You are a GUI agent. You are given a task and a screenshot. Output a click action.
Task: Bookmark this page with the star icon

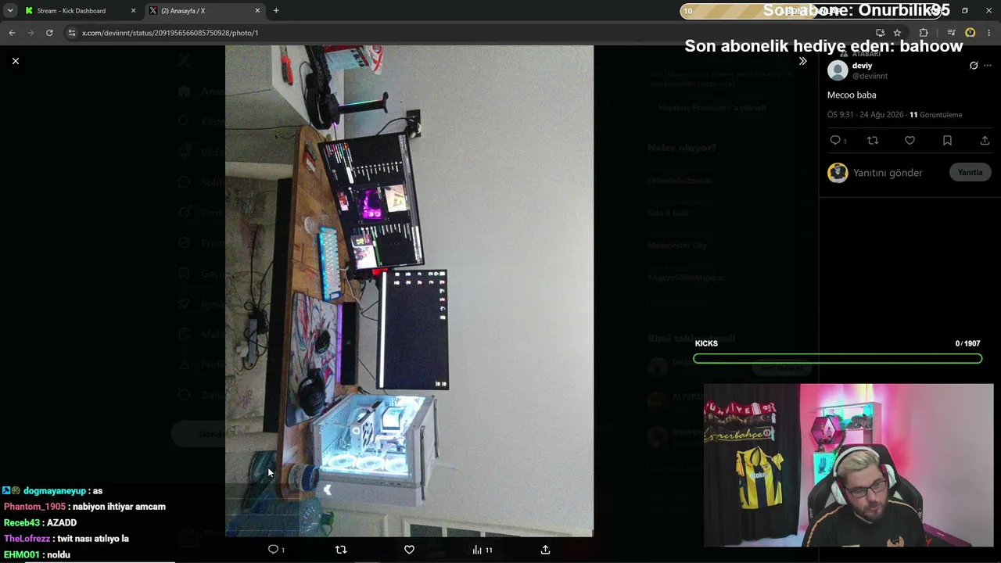click(897, 33)
